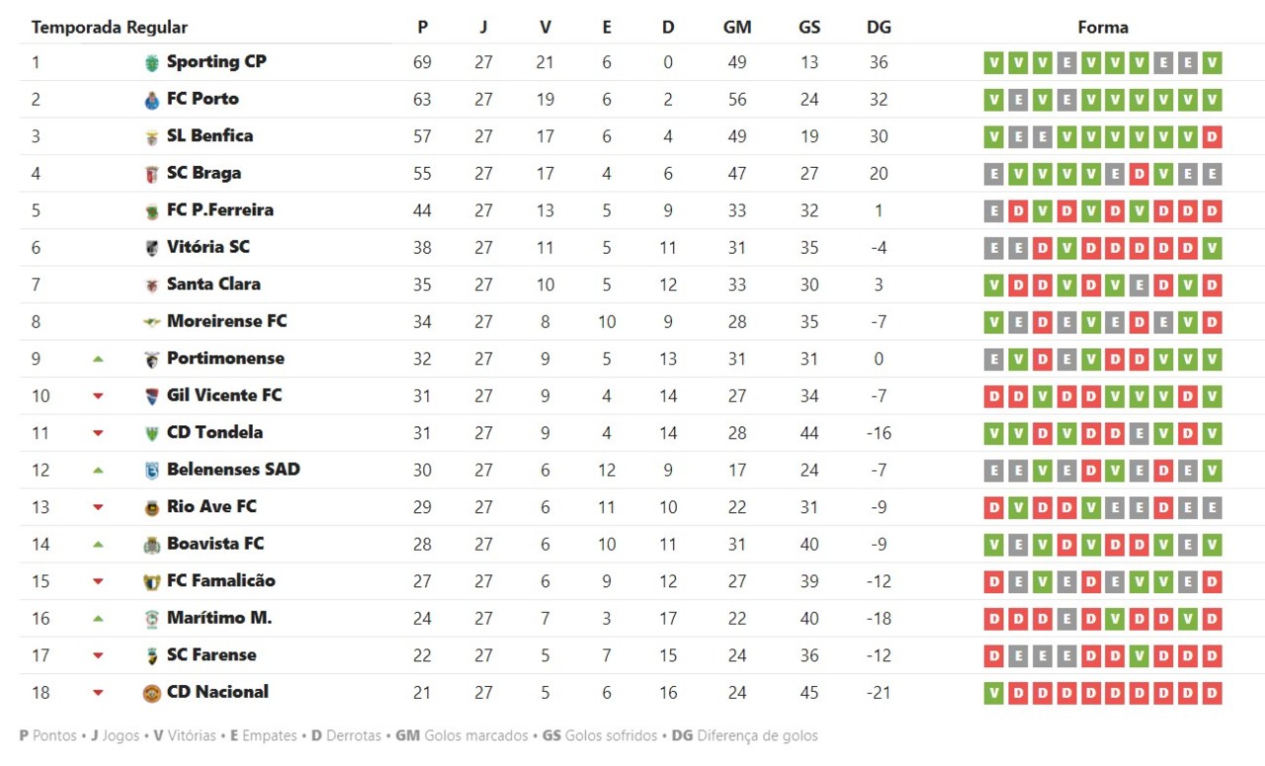
Task: Select the Temporada Regular heading
Action: 110,28
